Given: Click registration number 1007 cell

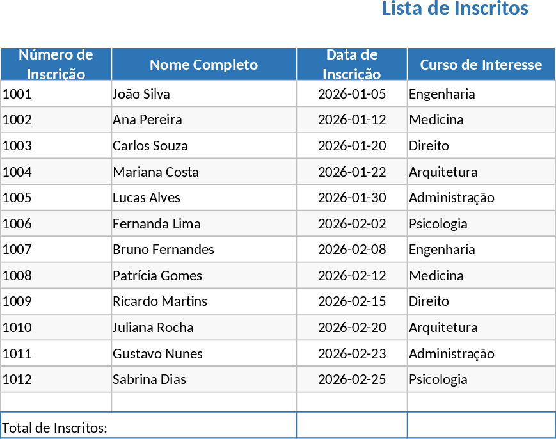Looking at the screenshot, I should click(56, 250).
